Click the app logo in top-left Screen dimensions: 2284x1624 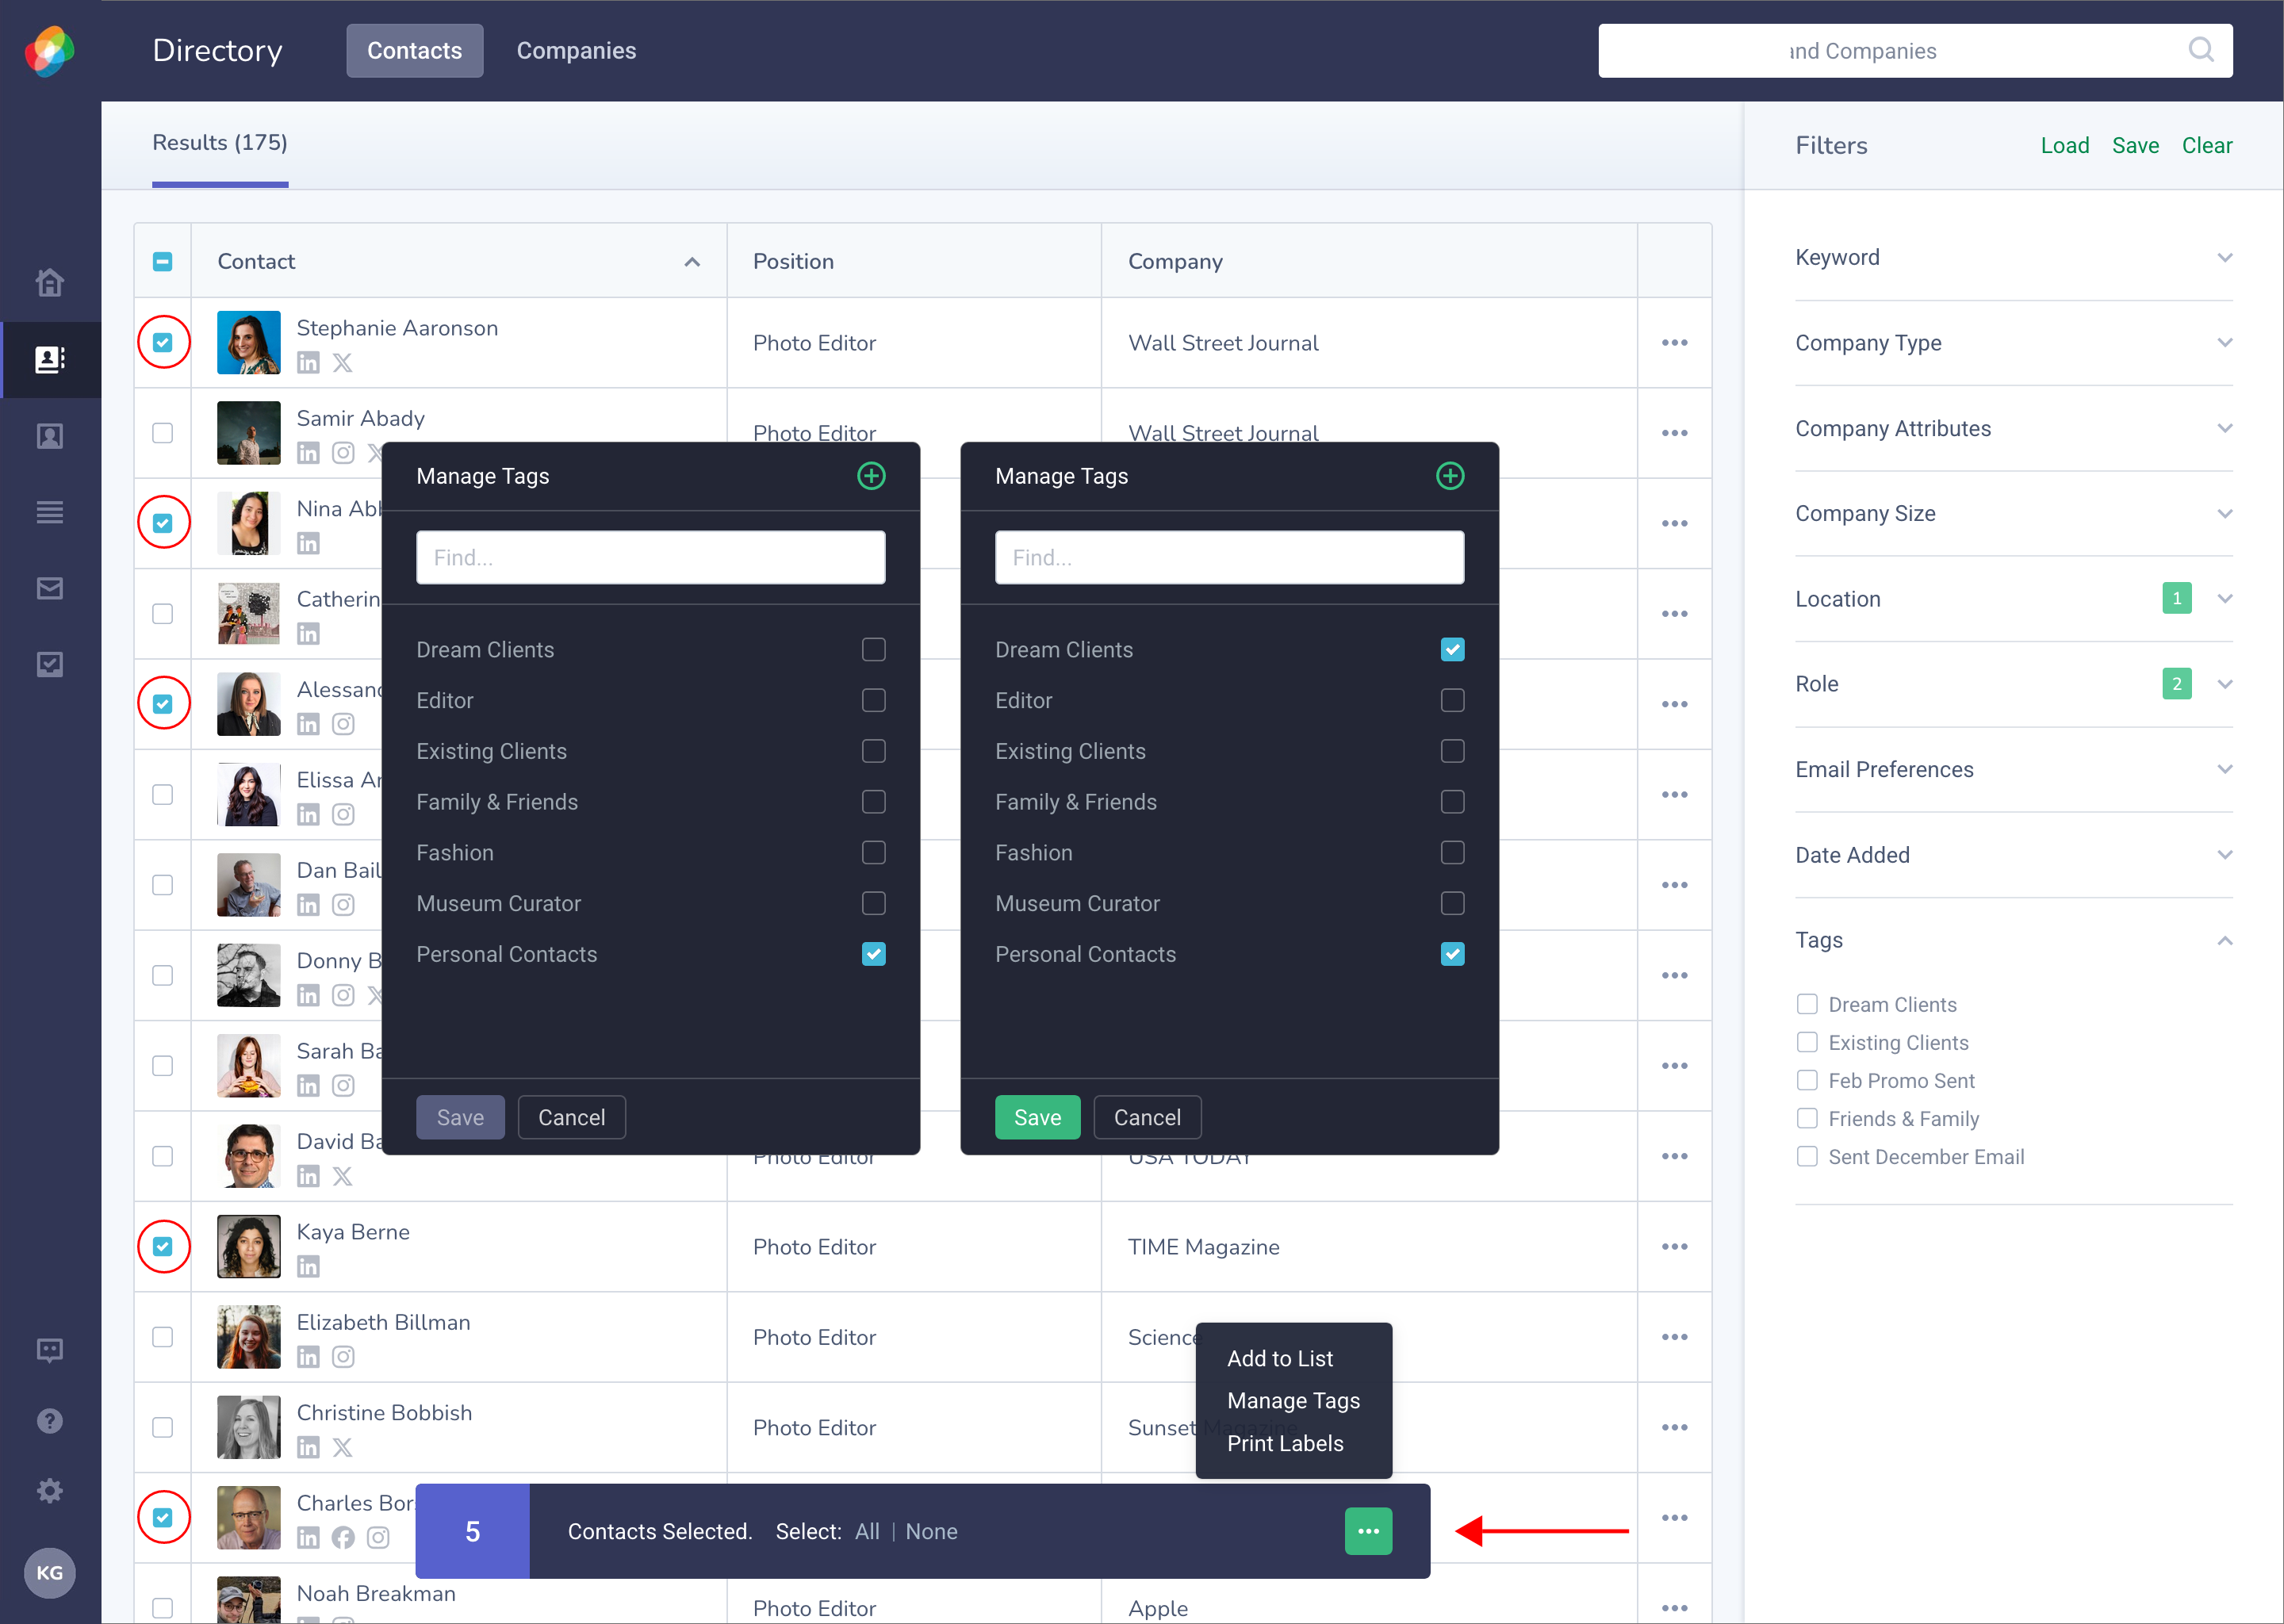tap(50, 51)
